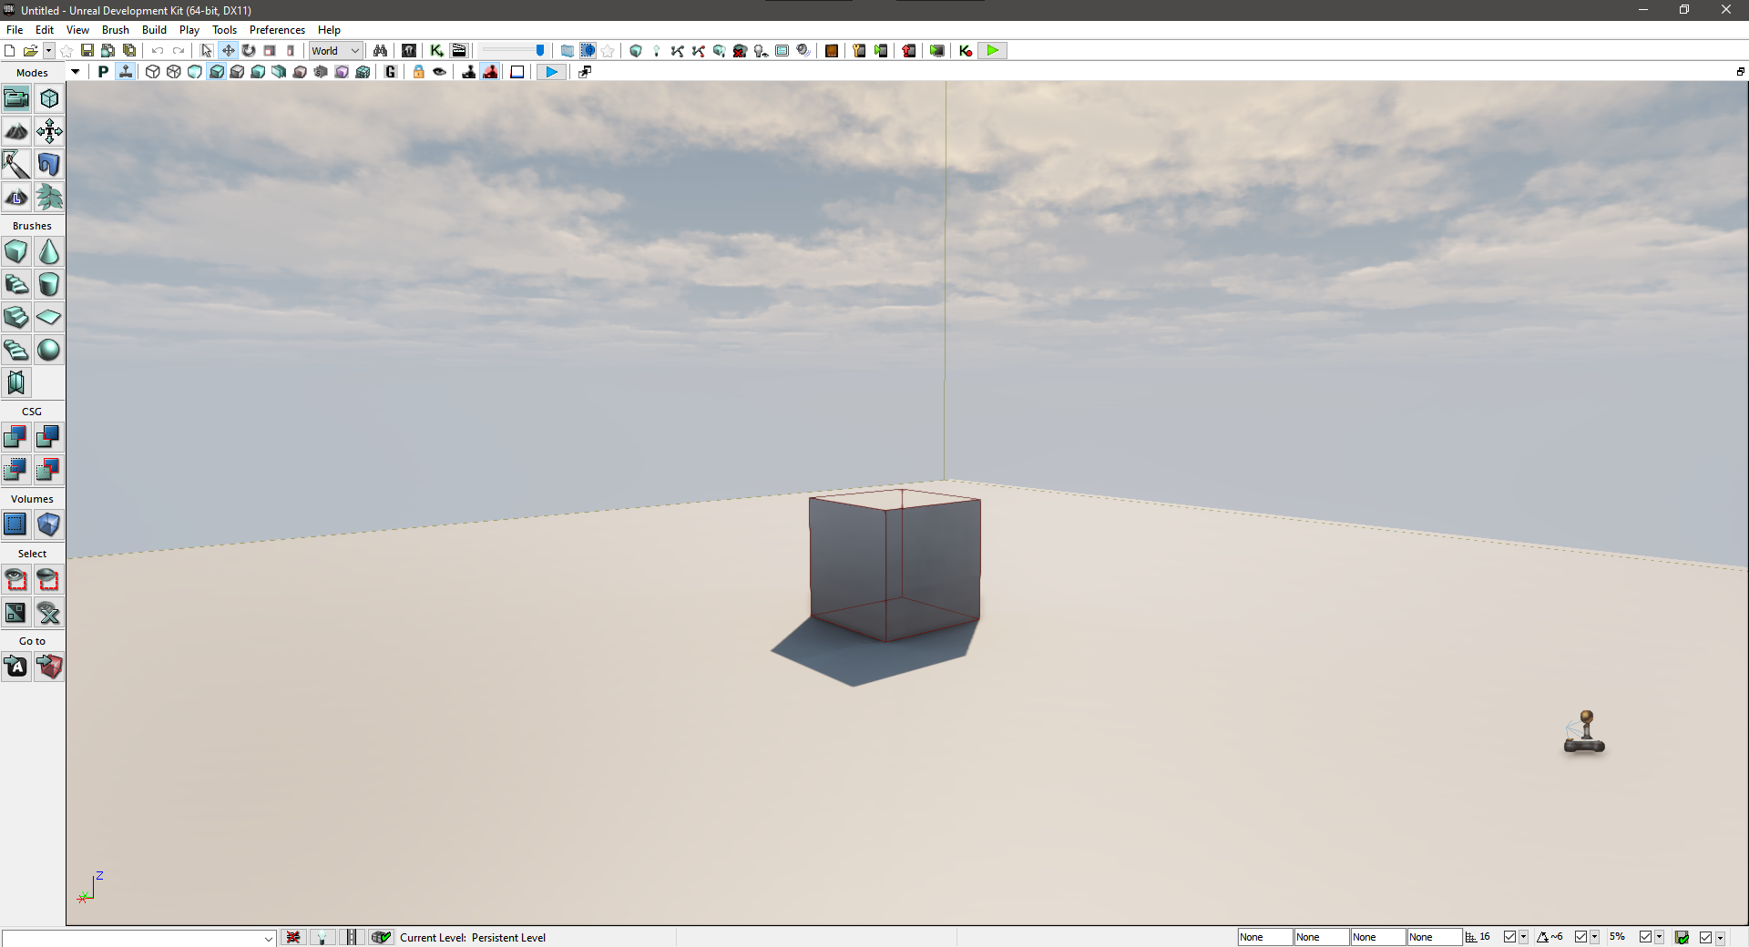Add a Volume from the builder brush

coord(49,524)
